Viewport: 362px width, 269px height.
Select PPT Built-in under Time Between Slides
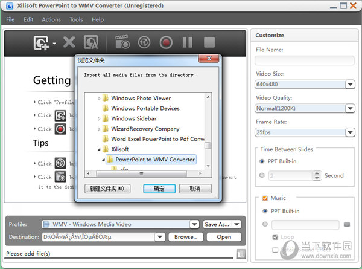262,161
